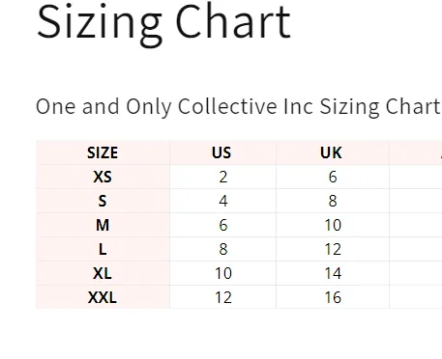Viewport: 442px width, 359px height.
Task: Select the XL size row label
Action: pyautogui.click(x=103, y=273)
